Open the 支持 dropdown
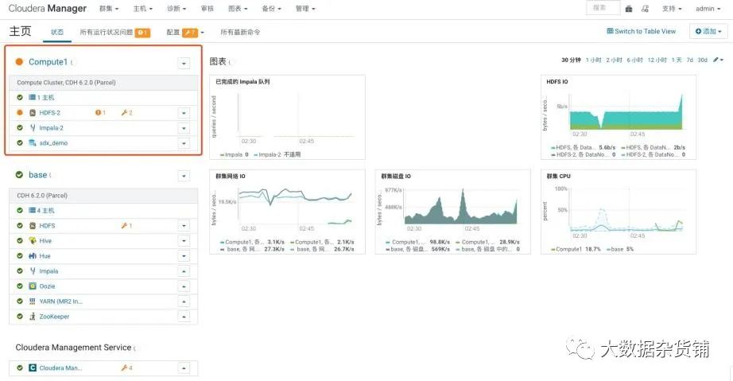 point(672,9)
